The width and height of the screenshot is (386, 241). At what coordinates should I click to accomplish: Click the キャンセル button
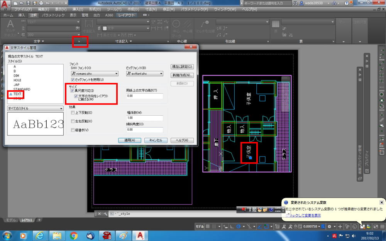[156, 140]
